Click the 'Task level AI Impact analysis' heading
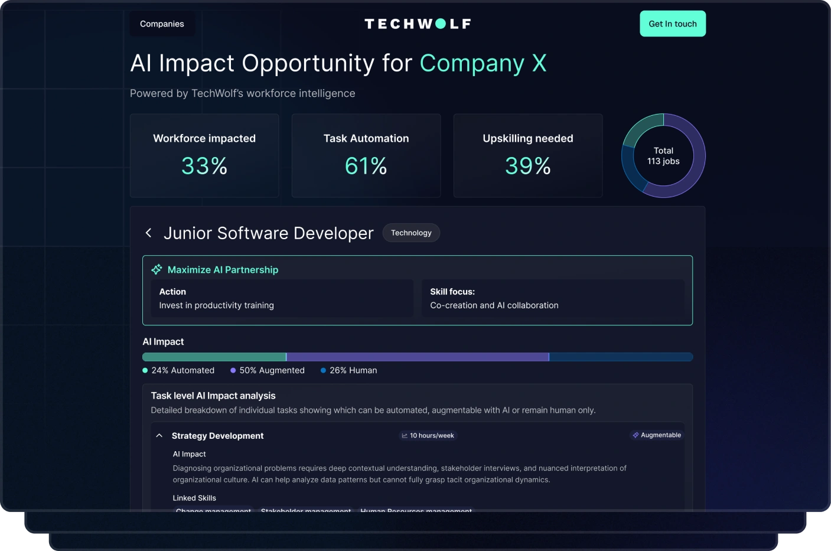Screen dimensions: 831x551 (x=213, y=396)
